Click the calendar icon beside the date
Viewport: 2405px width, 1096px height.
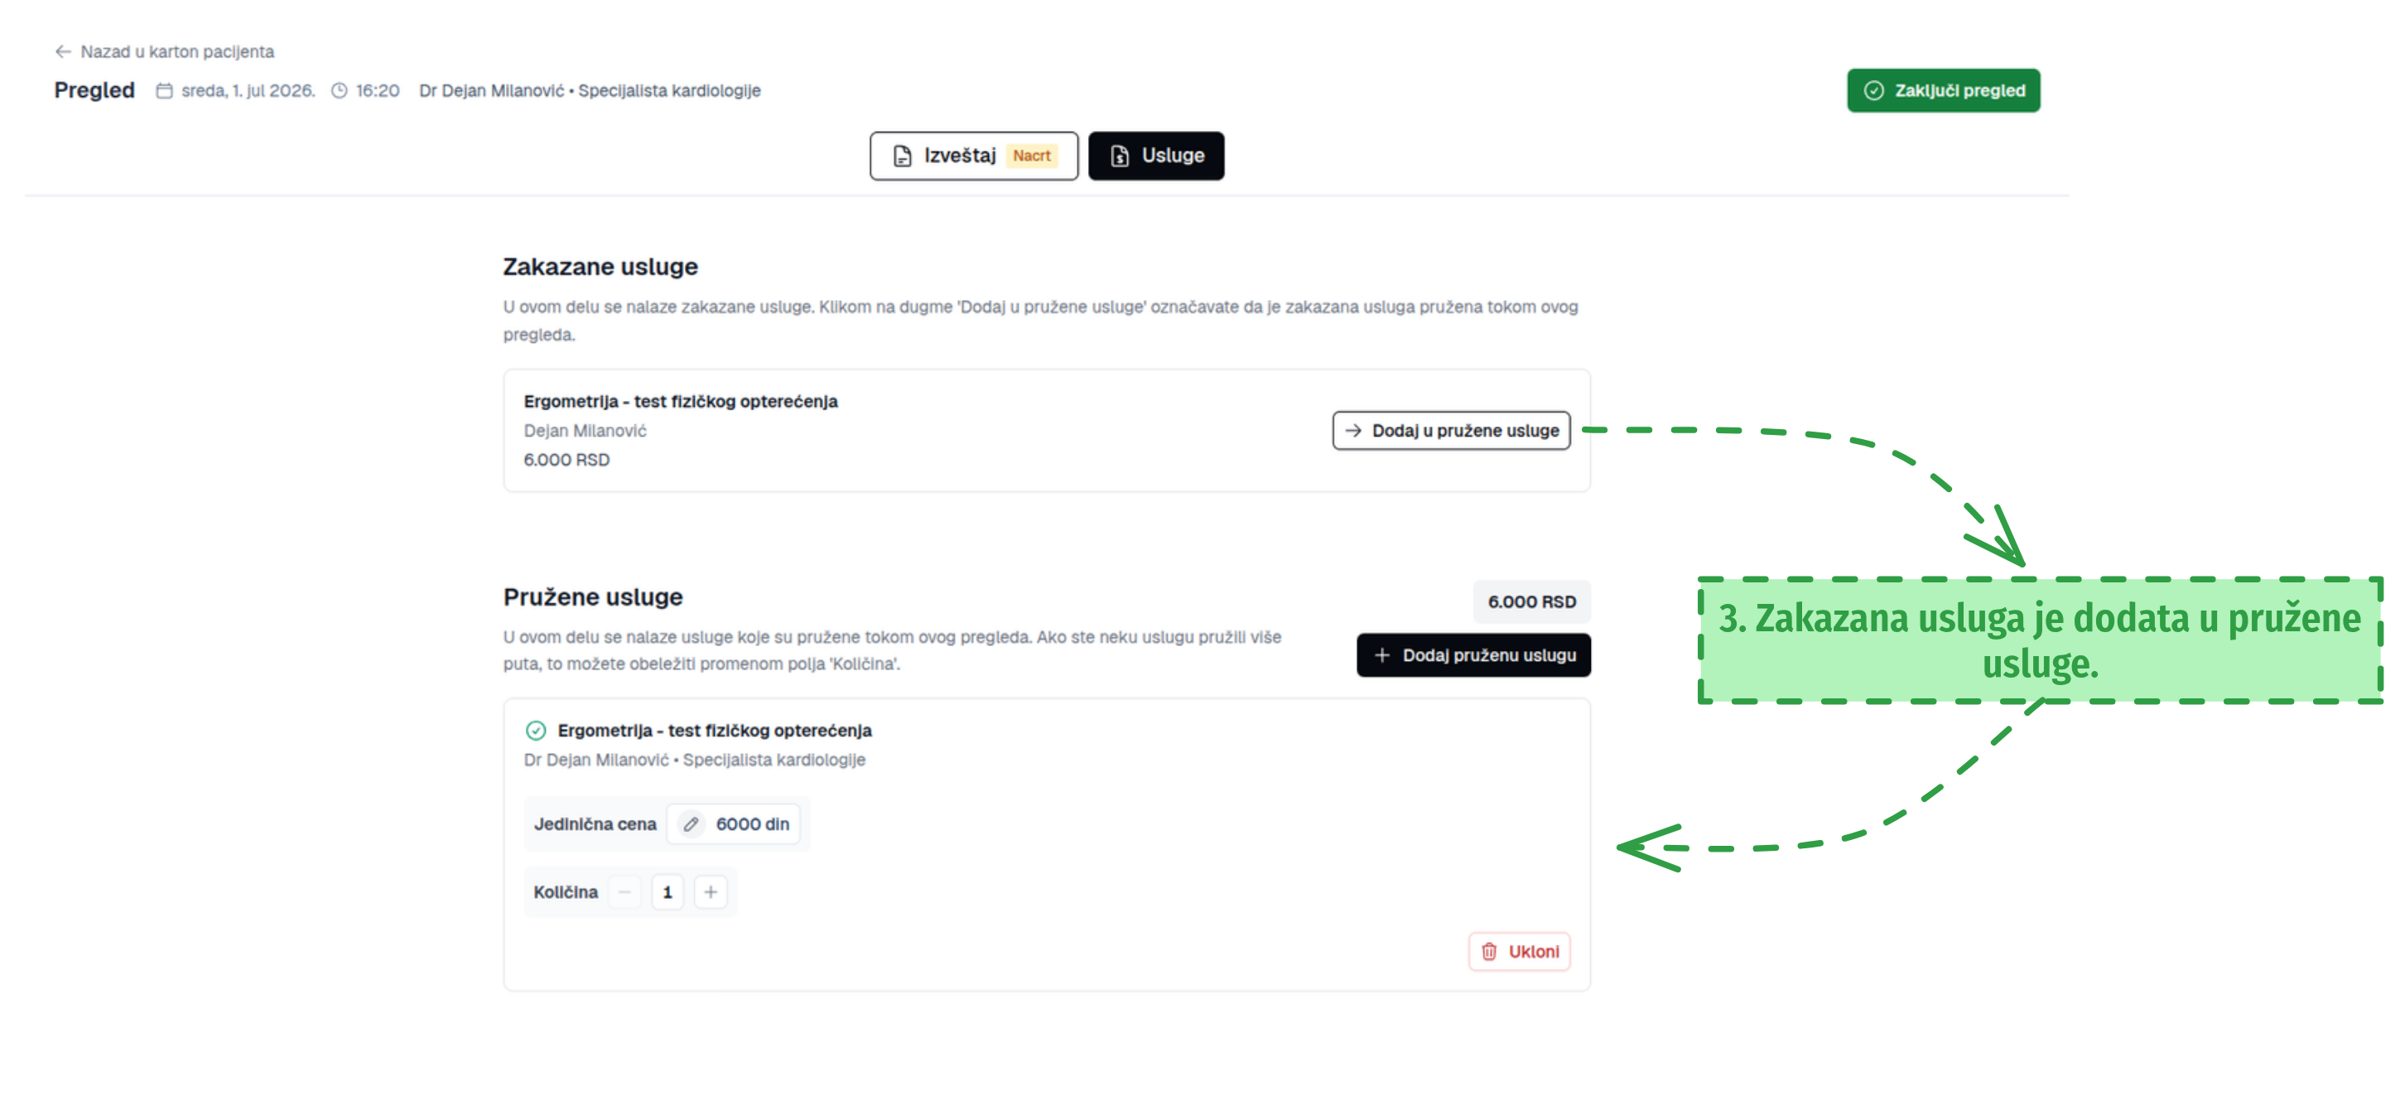[164, 90]
